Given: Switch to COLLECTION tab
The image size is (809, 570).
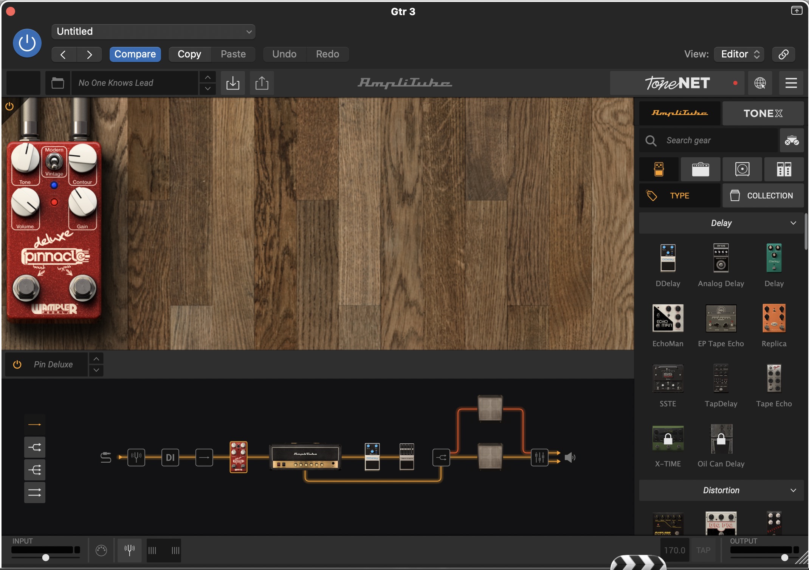Looking at the screenshot, I should (x=763, y=195).
